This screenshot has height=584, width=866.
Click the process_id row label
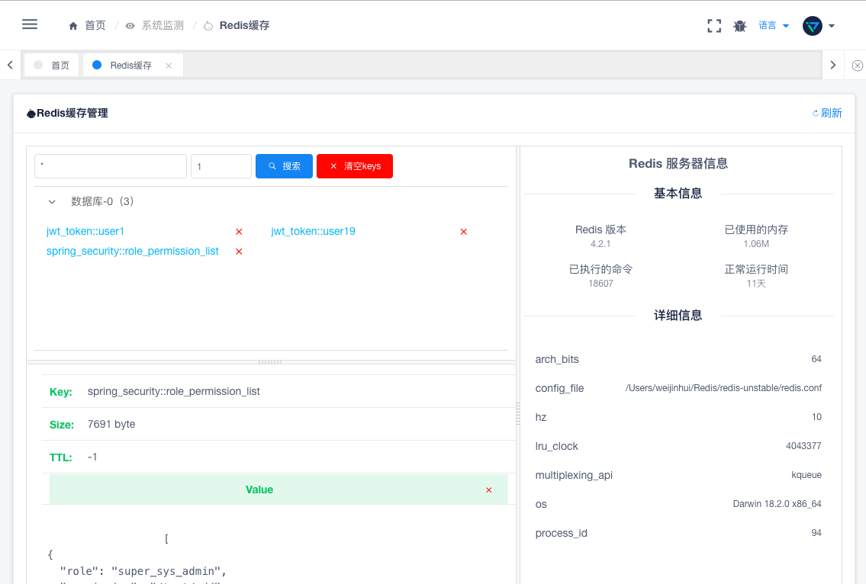[x=561, y=533]
